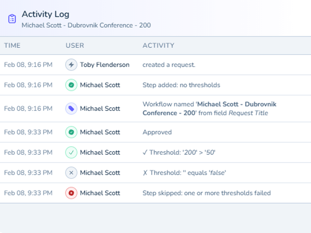Click the green checkmark icon for 'Step added' row
Viewport: 311px width, 233px height.
tap(71, 85)
